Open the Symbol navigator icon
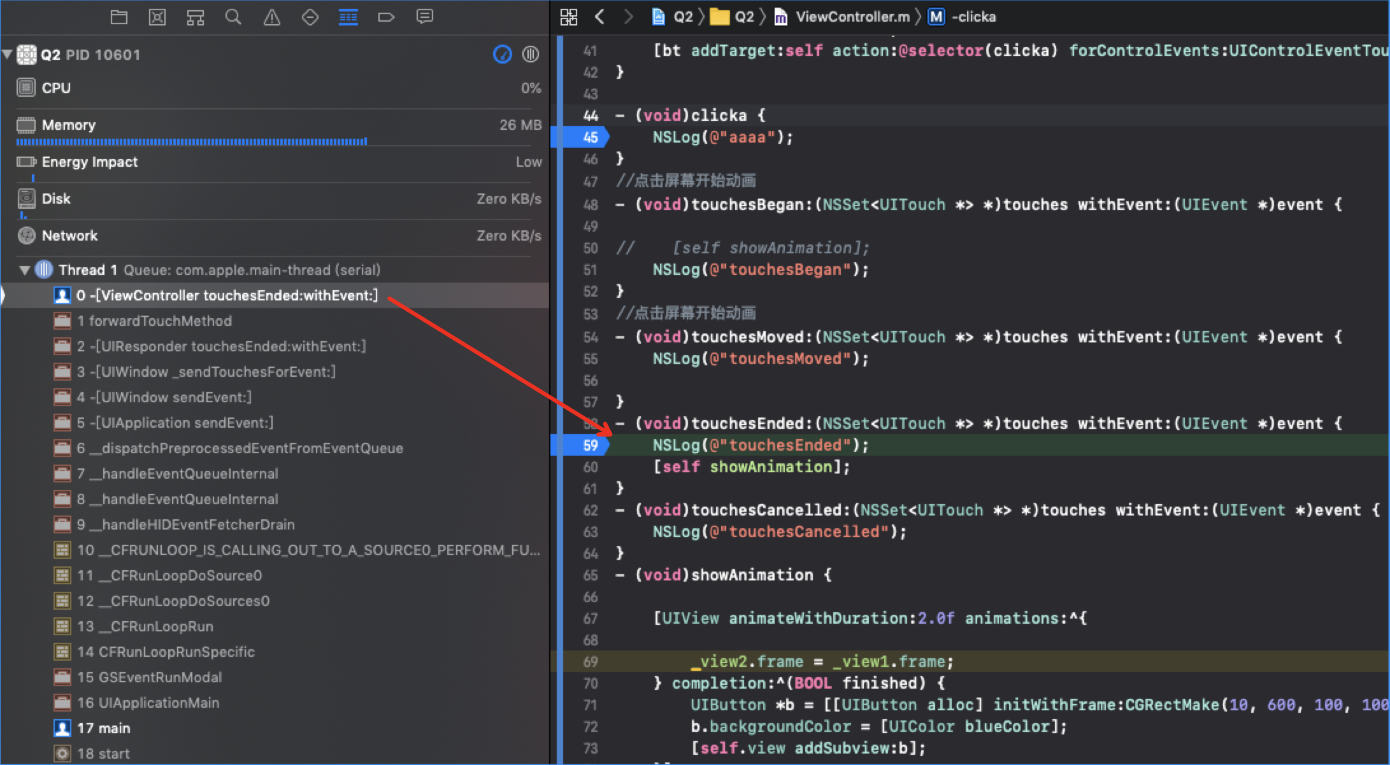 [196, 17]
